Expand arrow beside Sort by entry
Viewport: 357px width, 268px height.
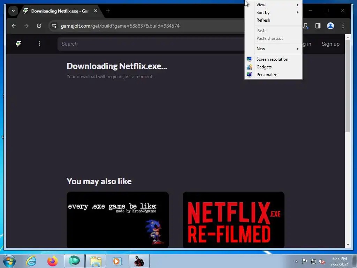coord(297,13)
